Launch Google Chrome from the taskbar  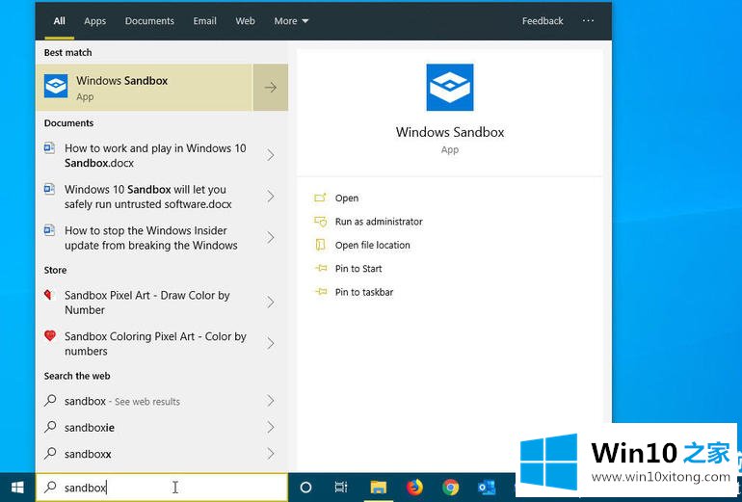click(451, 487)
